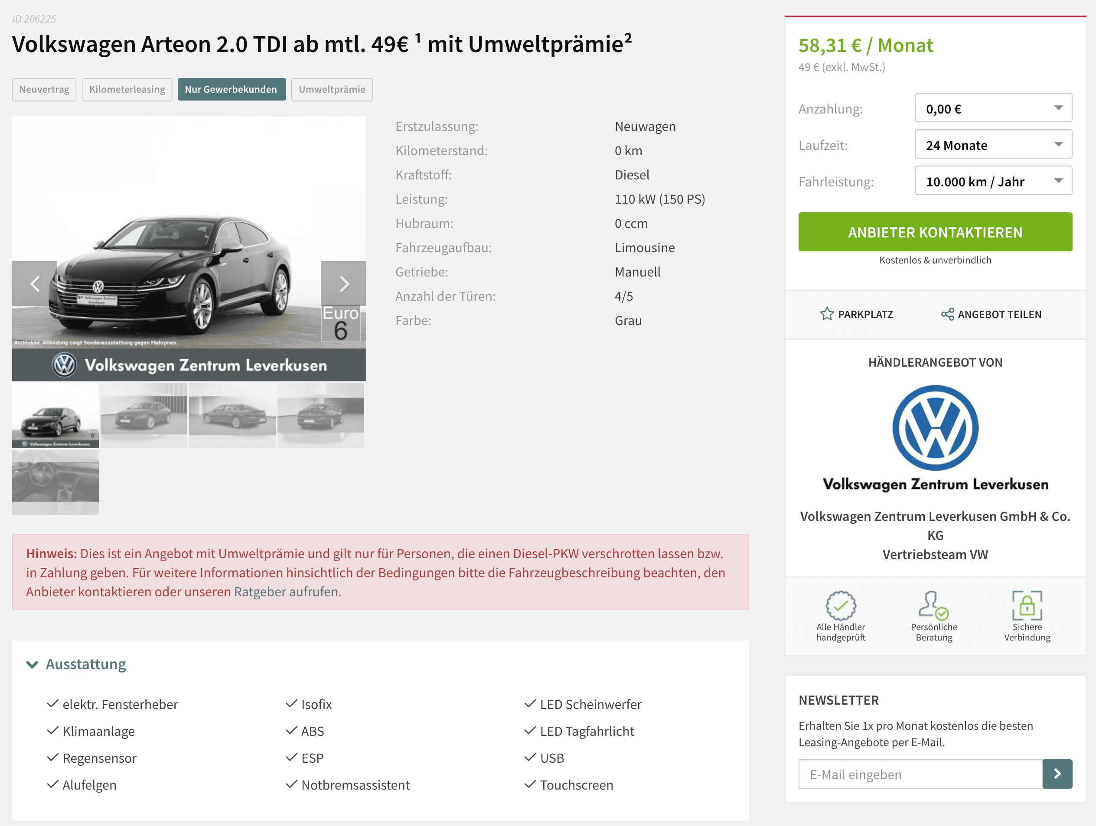Image resolution: width=1096 pixels, height=826 pixels.
Task: Click the Newsletter heading
Action: click(x=838, y=700)
